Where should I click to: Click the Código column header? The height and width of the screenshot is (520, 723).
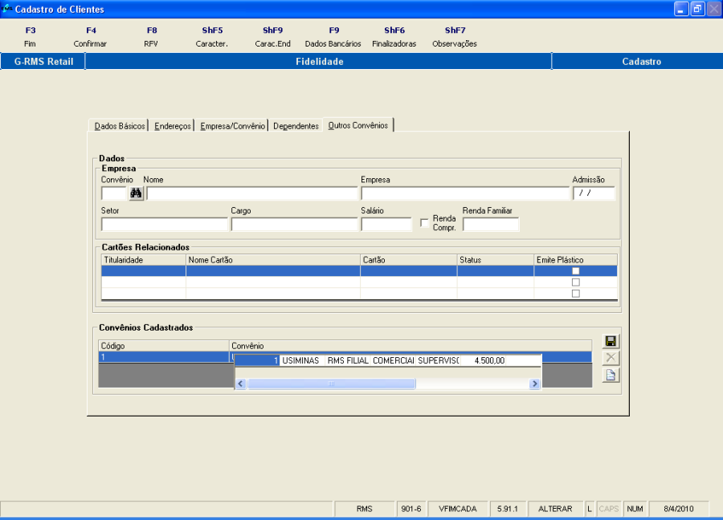[x=164, y=346]
